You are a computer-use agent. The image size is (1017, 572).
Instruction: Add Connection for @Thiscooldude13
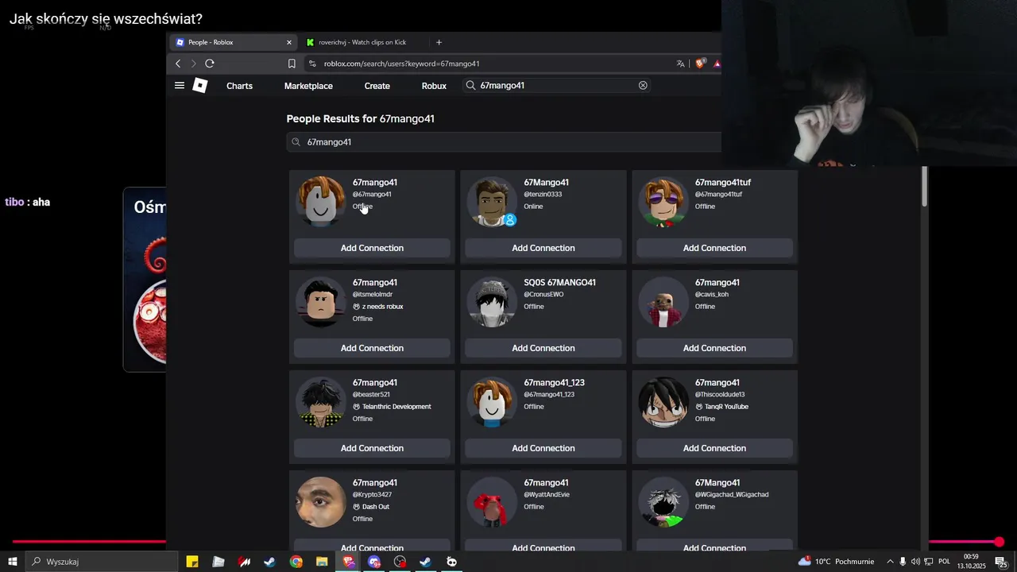pos(714,448)
